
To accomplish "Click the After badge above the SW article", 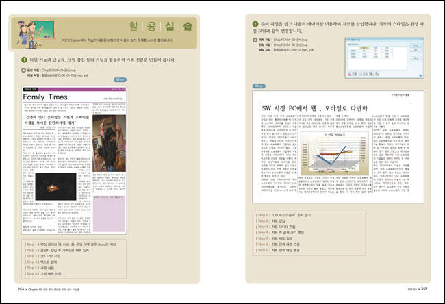I will [259, 86].
